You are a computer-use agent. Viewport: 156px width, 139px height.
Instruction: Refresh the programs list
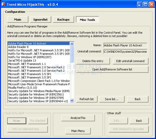pos(87,99)
